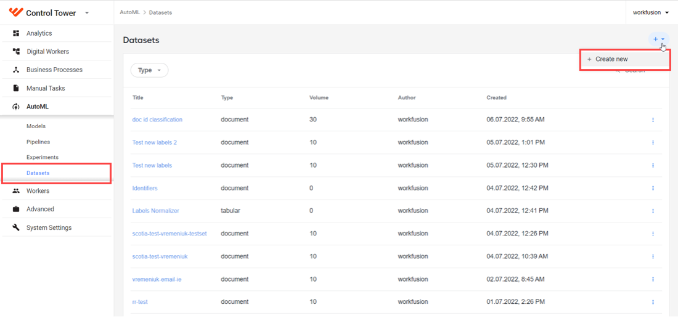Click the plus add dropdown button

click(x=658, y=39)
